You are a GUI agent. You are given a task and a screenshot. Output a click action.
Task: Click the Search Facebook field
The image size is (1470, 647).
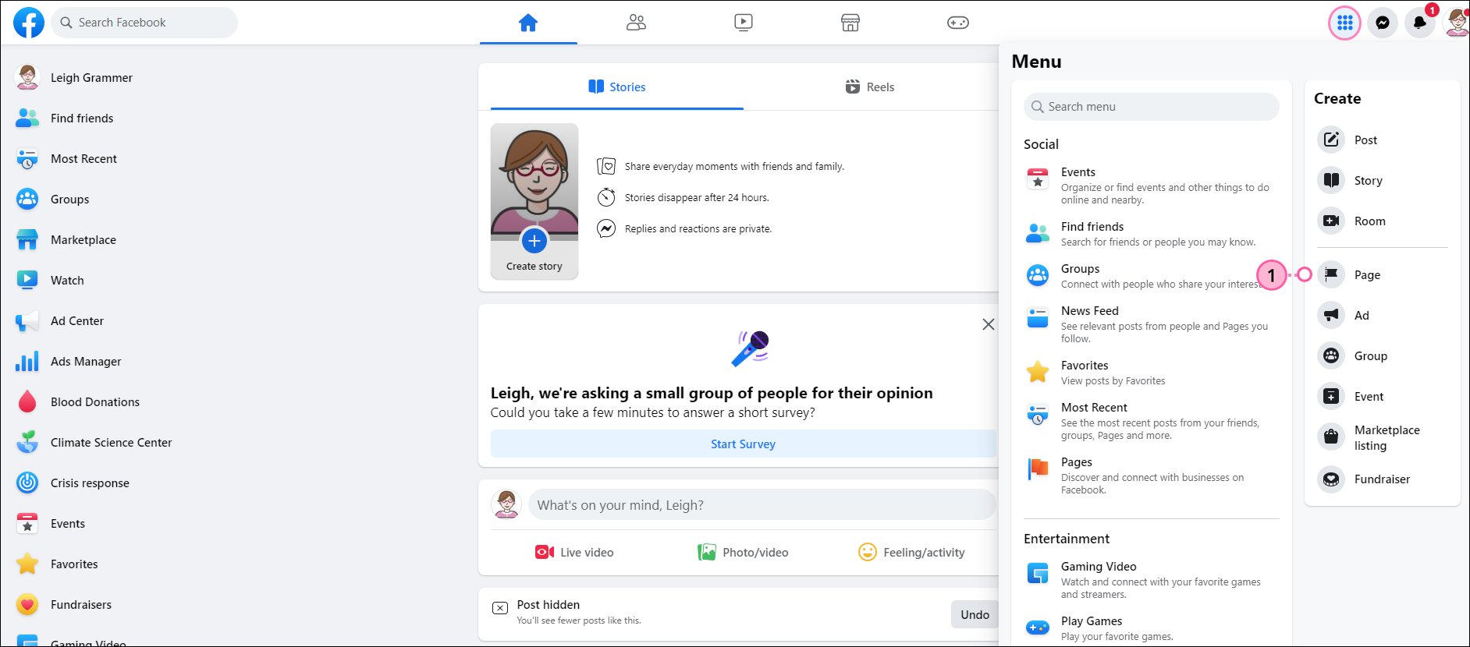144,23
